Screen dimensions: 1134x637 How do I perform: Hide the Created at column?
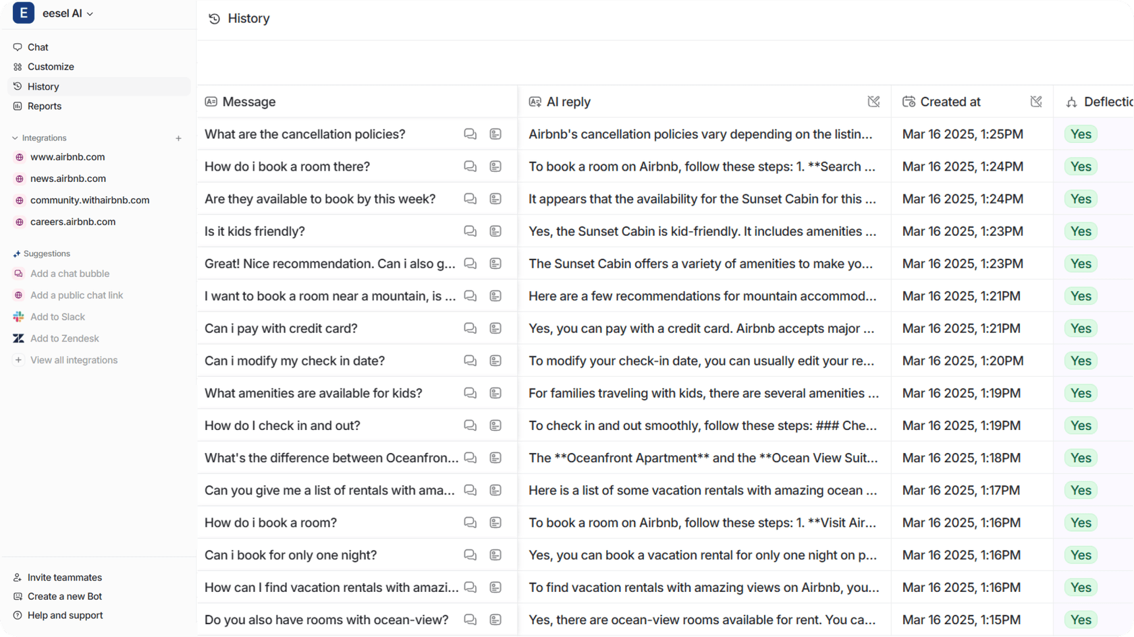1036,102
